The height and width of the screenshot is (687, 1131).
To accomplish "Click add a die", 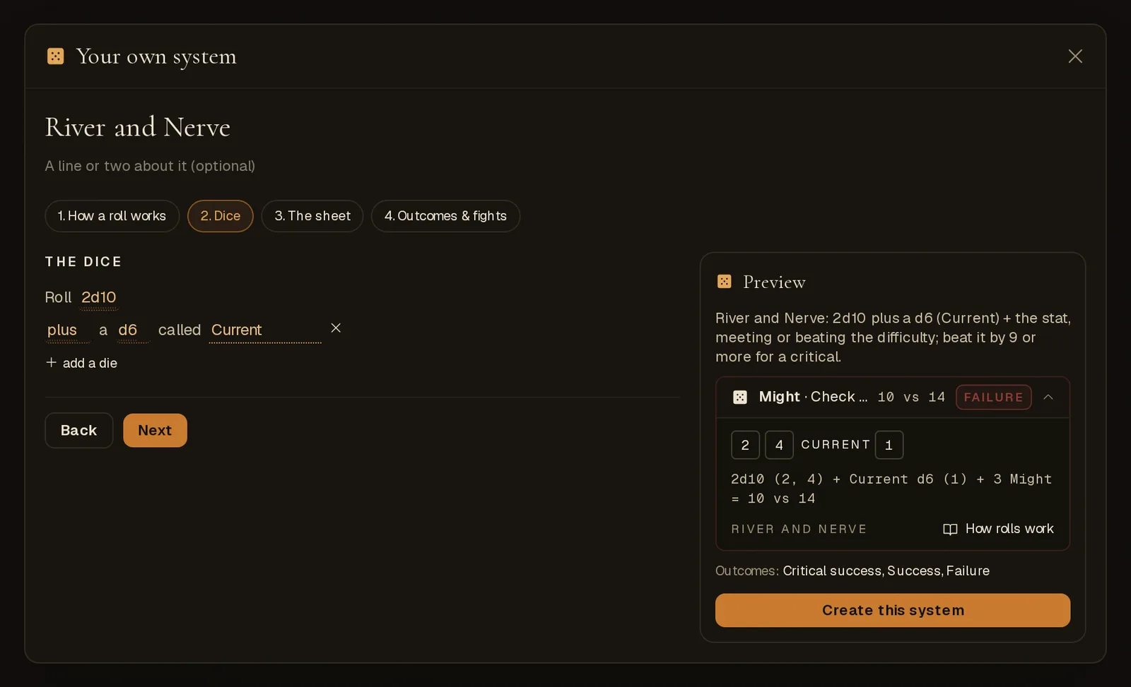I will (81, 363).
